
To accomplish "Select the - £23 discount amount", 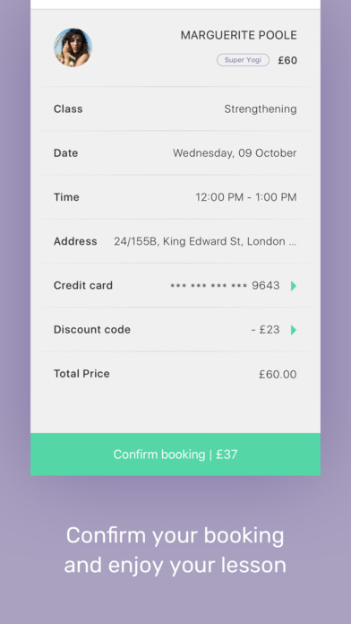I will (266, 330).
